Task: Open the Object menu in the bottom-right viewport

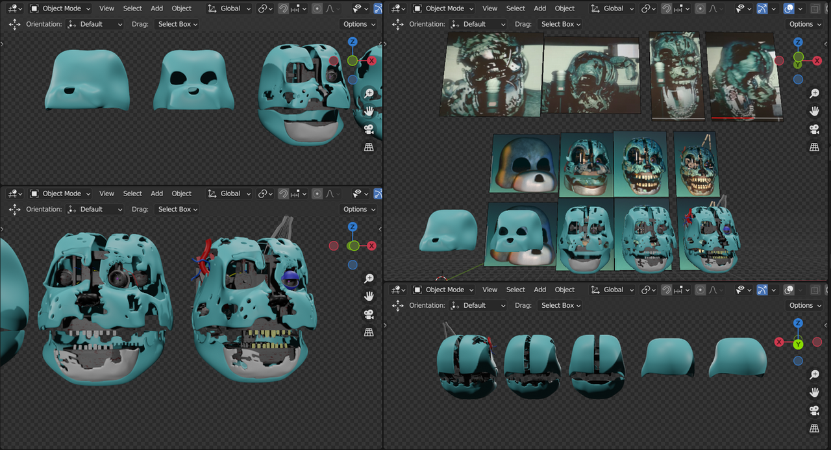Action: tap(565, 290)
